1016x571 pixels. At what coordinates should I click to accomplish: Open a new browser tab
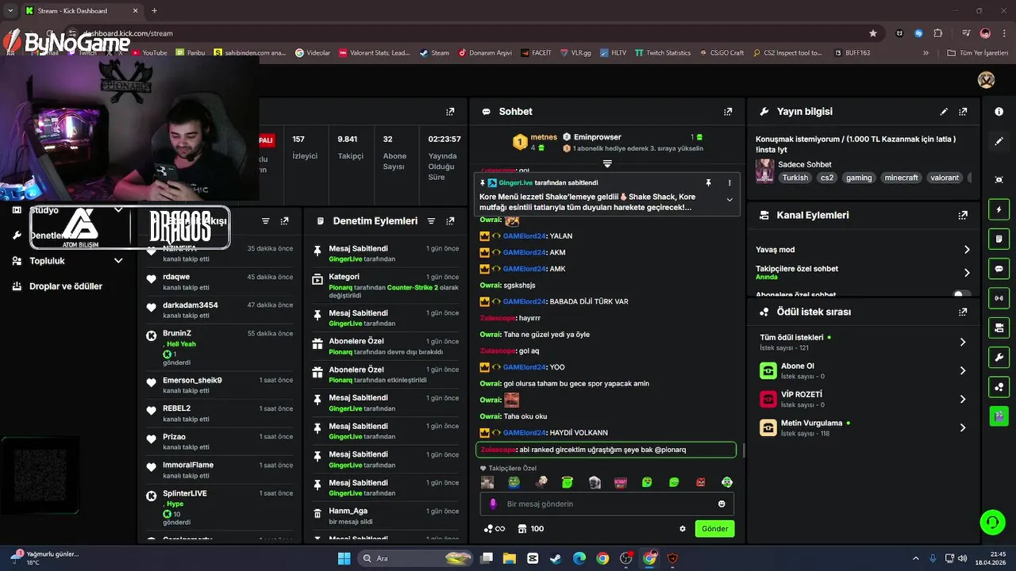154,11
